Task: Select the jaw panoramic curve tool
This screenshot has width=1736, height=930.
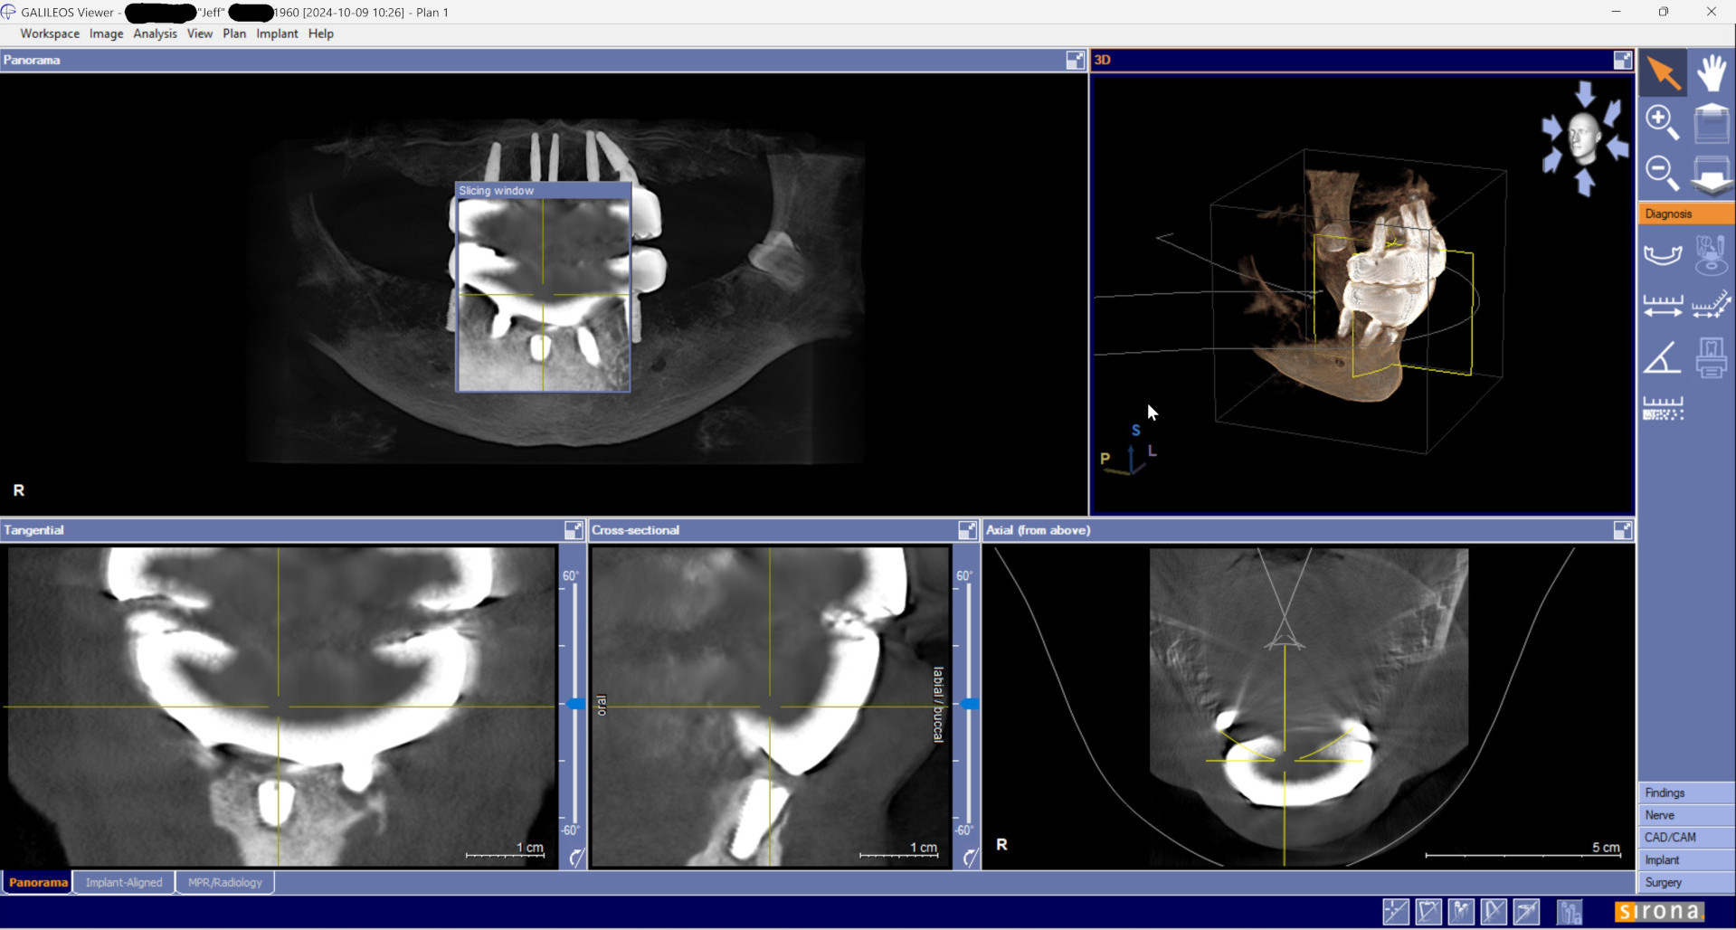Action: point(1663,255)
